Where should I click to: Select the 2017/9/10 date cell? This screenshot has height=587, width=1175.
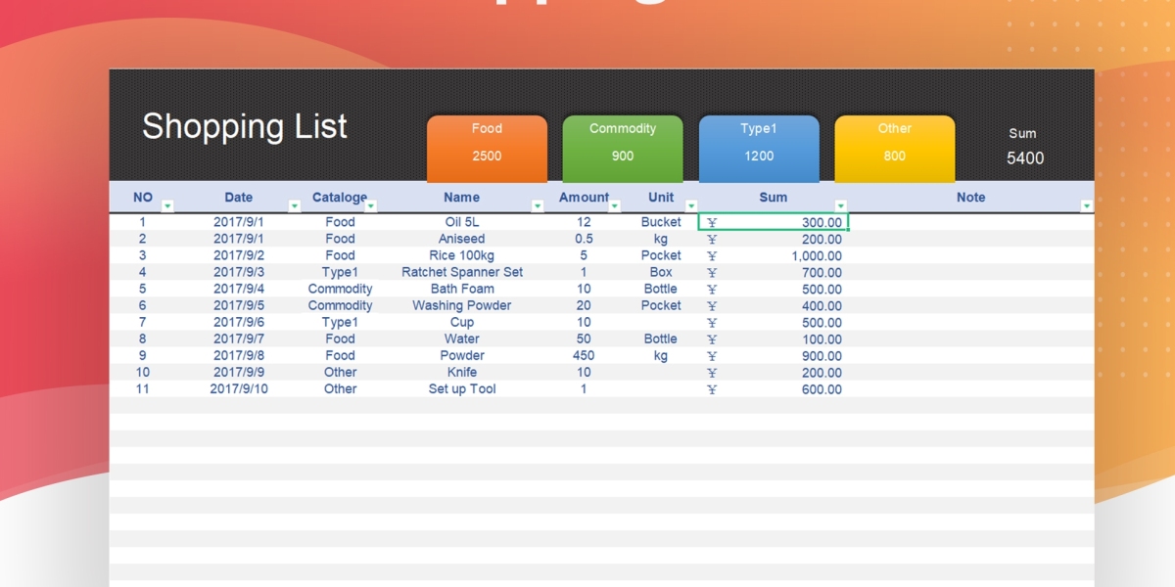pos(239,388)
